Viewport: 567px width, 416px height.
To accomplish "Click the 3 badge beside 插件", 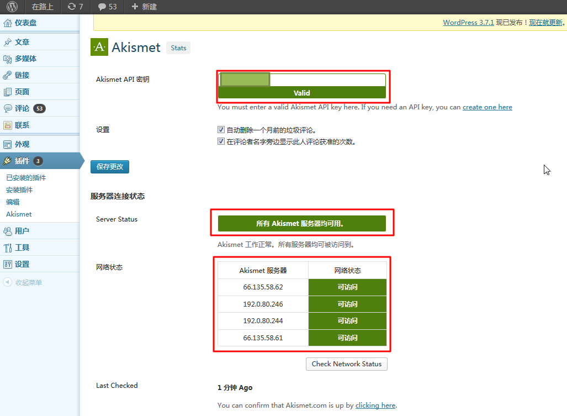I will click(38, 161).
